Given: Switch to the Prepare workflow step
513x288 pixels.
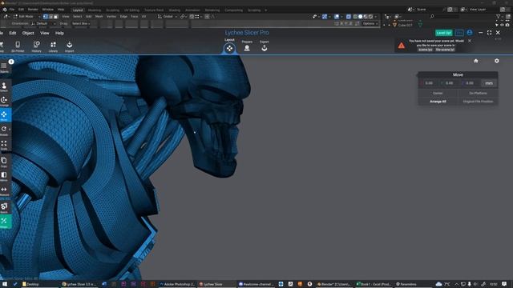Looking at the screenshot, I should click(x=247, y=46).
